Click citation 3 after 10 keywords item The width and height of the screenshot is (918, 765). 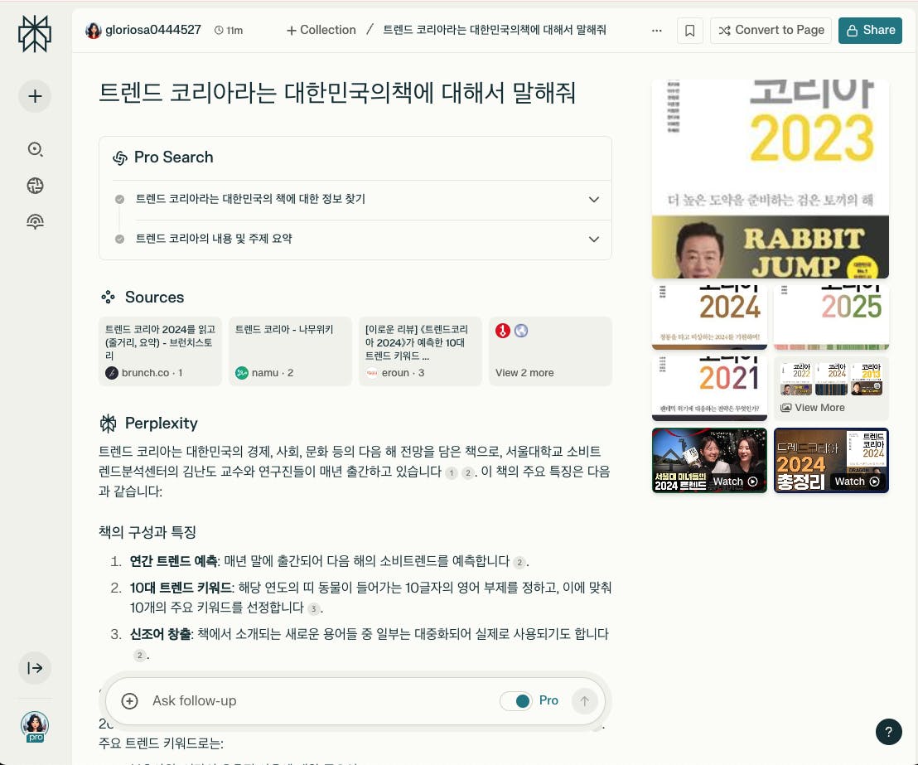314,608
